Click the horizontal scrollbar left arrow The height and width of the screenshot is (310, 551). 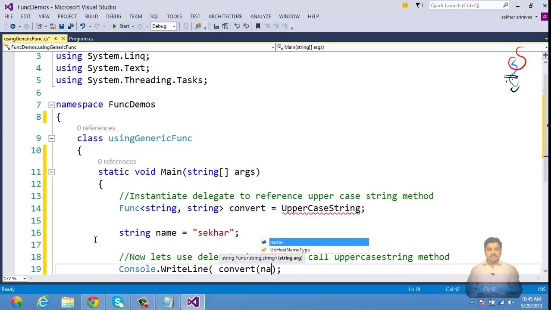[x=31, y=279]
